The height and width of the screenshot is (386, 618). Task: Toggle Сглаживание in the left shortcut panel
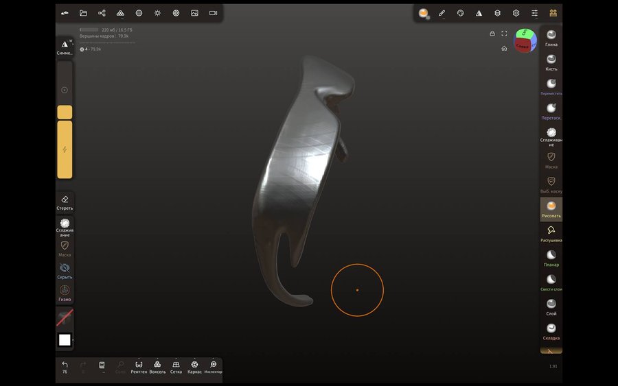tap(65, 228)
